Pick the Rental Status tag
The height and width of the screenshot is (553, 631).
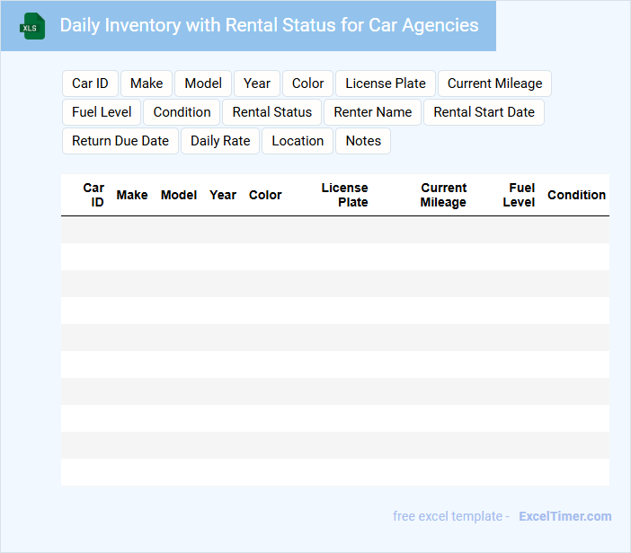271,112
